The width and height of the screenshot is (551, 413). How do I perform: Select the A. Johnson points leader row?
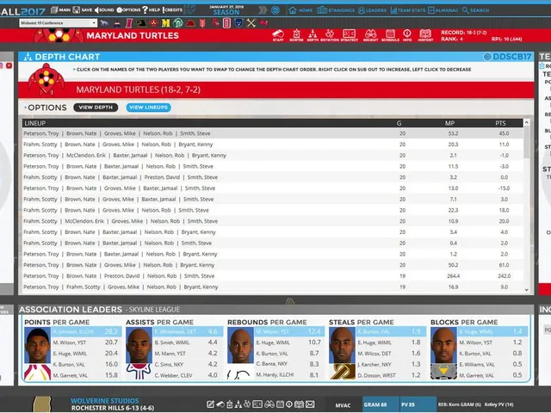(x=86, y=331)
